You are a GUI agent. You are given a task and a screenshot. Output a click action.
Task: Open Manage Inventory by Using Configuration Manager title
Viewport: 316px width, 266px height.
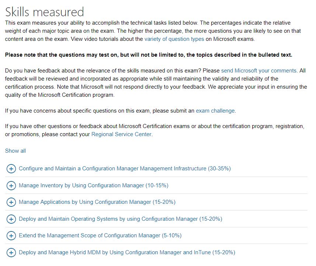tap(94, 185)
